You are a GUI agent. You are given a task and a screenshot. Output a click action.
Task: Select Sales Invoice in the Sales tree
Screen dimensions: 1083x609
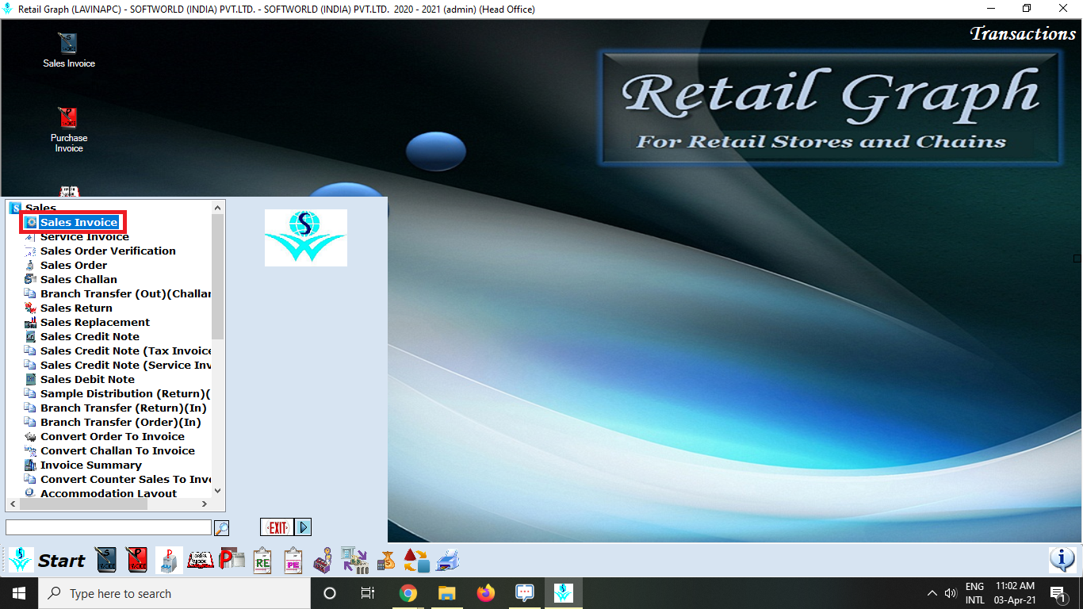tap(79, 222)
